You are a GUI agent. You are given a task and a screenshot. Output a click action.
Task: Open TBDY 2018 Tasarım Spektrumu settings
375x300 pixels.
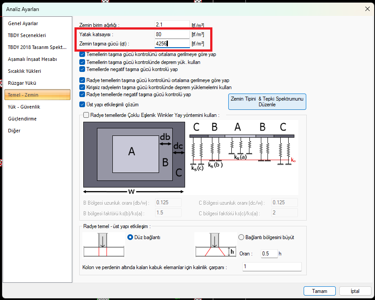37,47
